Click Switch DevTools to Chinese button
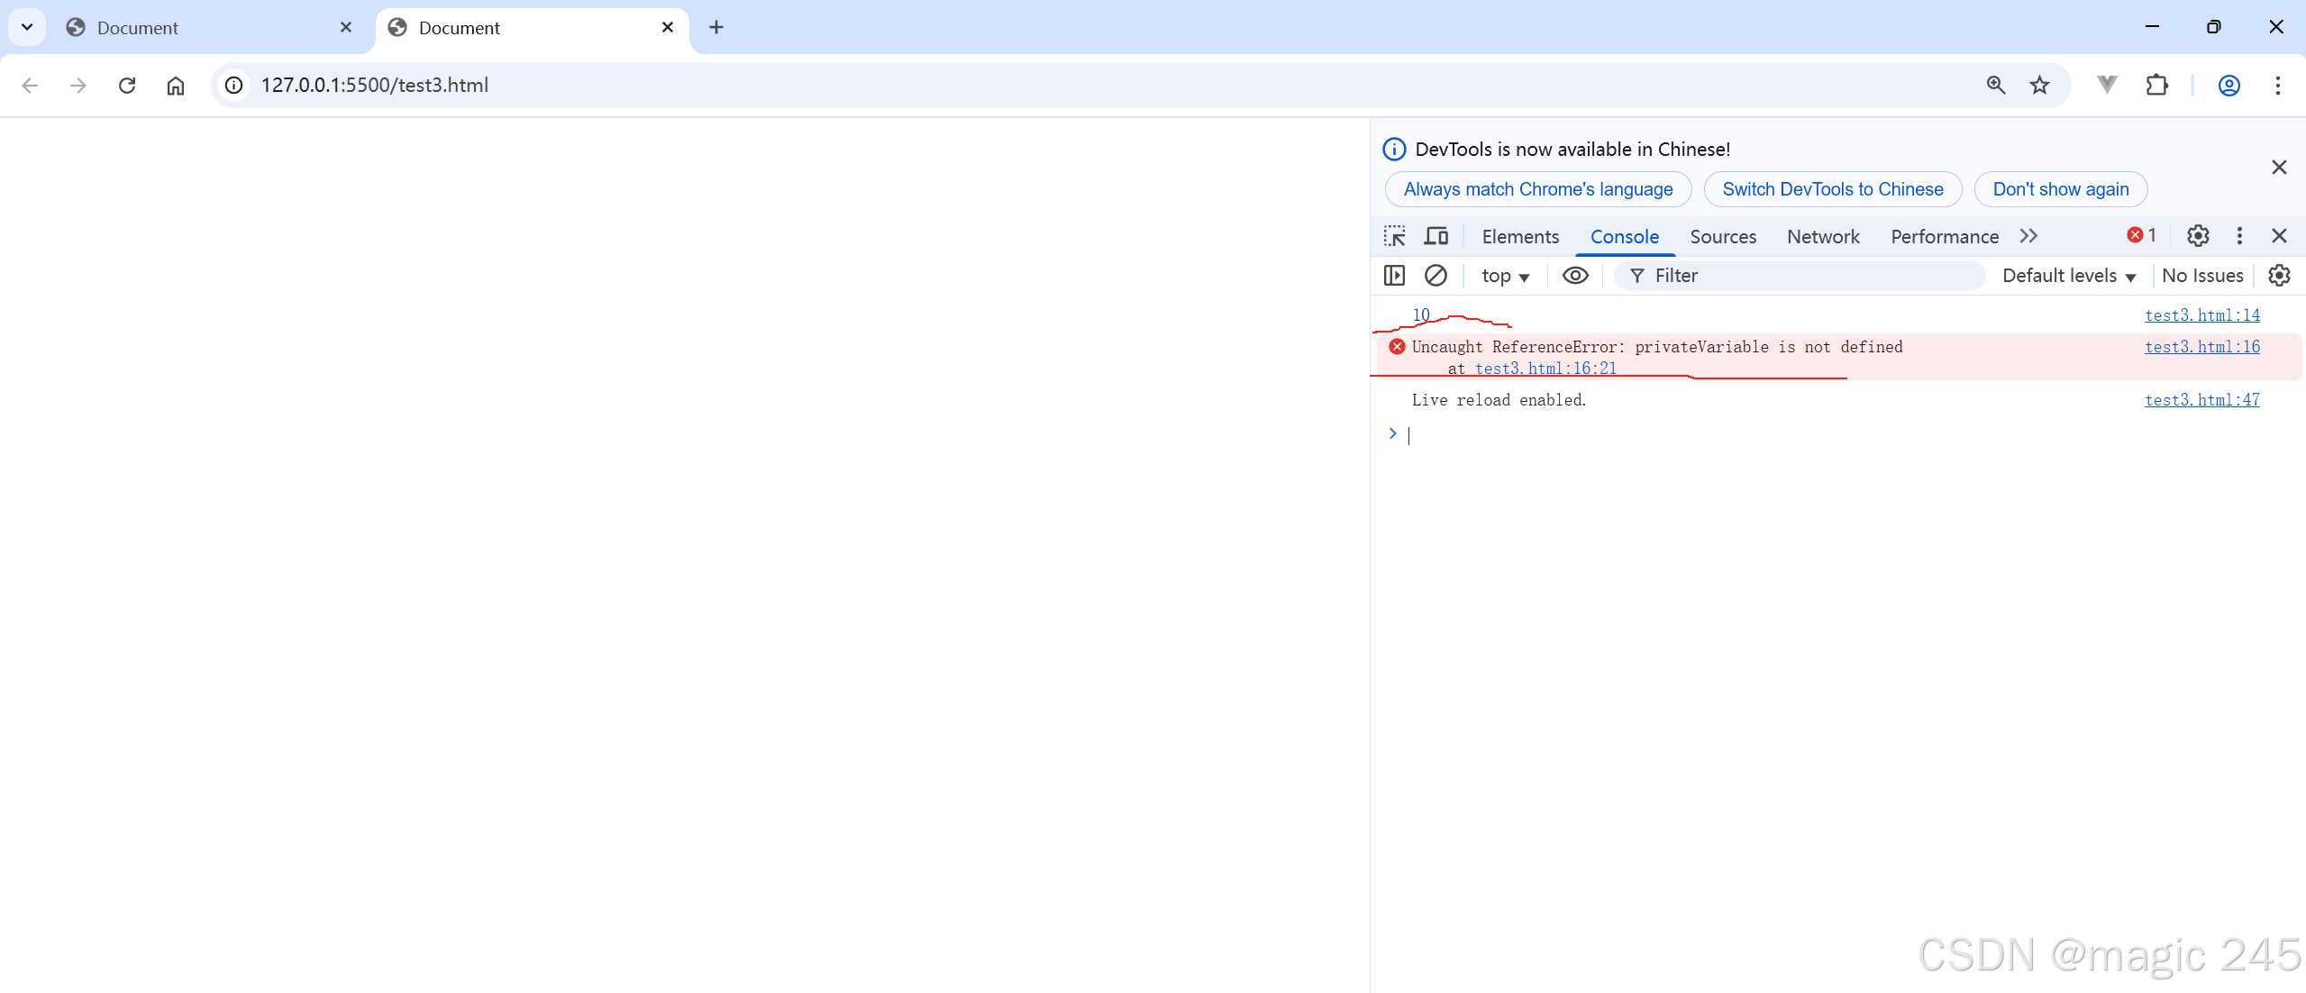 [x=1832, y=189]
